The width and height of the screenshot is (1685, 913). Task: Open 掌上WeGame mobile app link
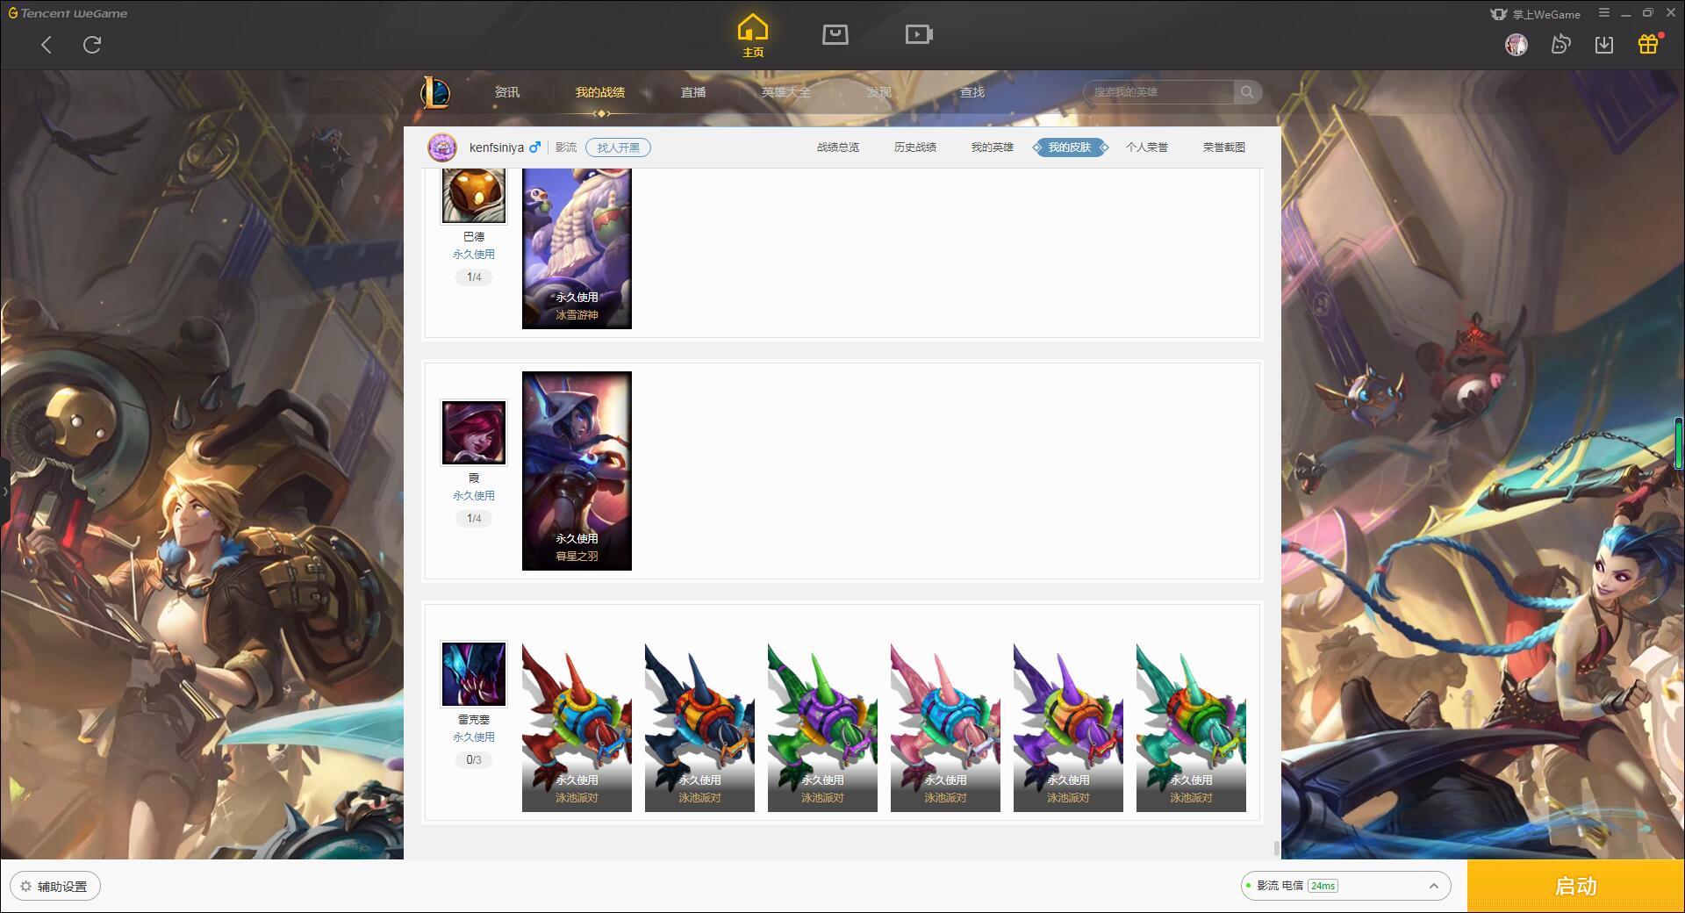coord(1536,14)
